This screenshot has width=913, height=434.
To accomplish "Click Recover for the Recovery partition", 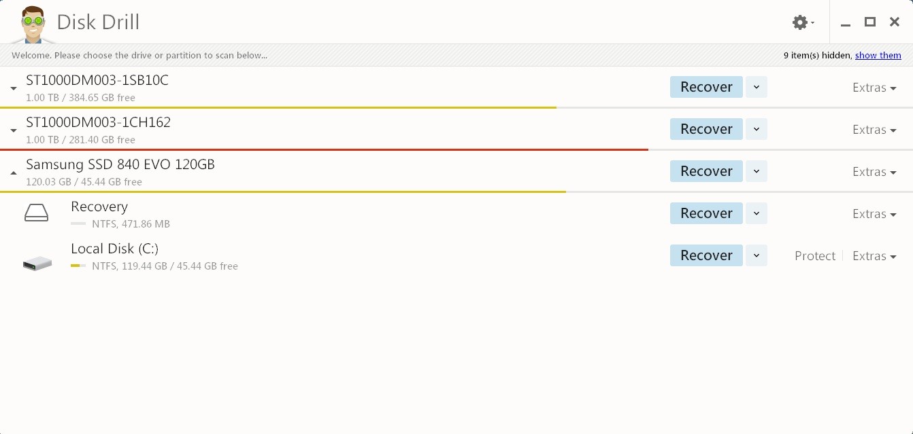I will pos(706,213).
